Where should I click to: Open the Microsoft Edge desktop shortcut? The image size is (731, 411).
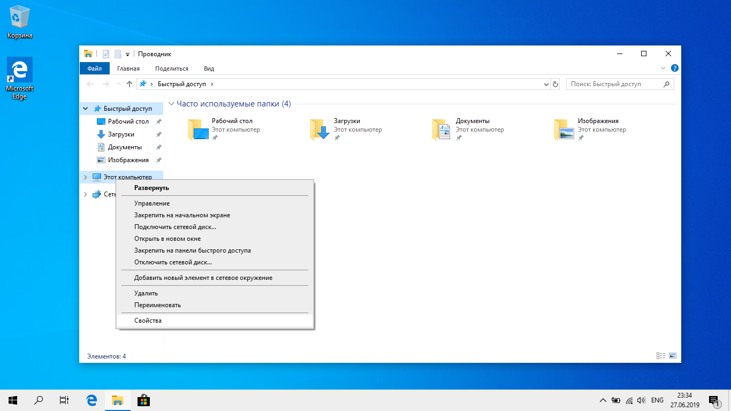20,79
